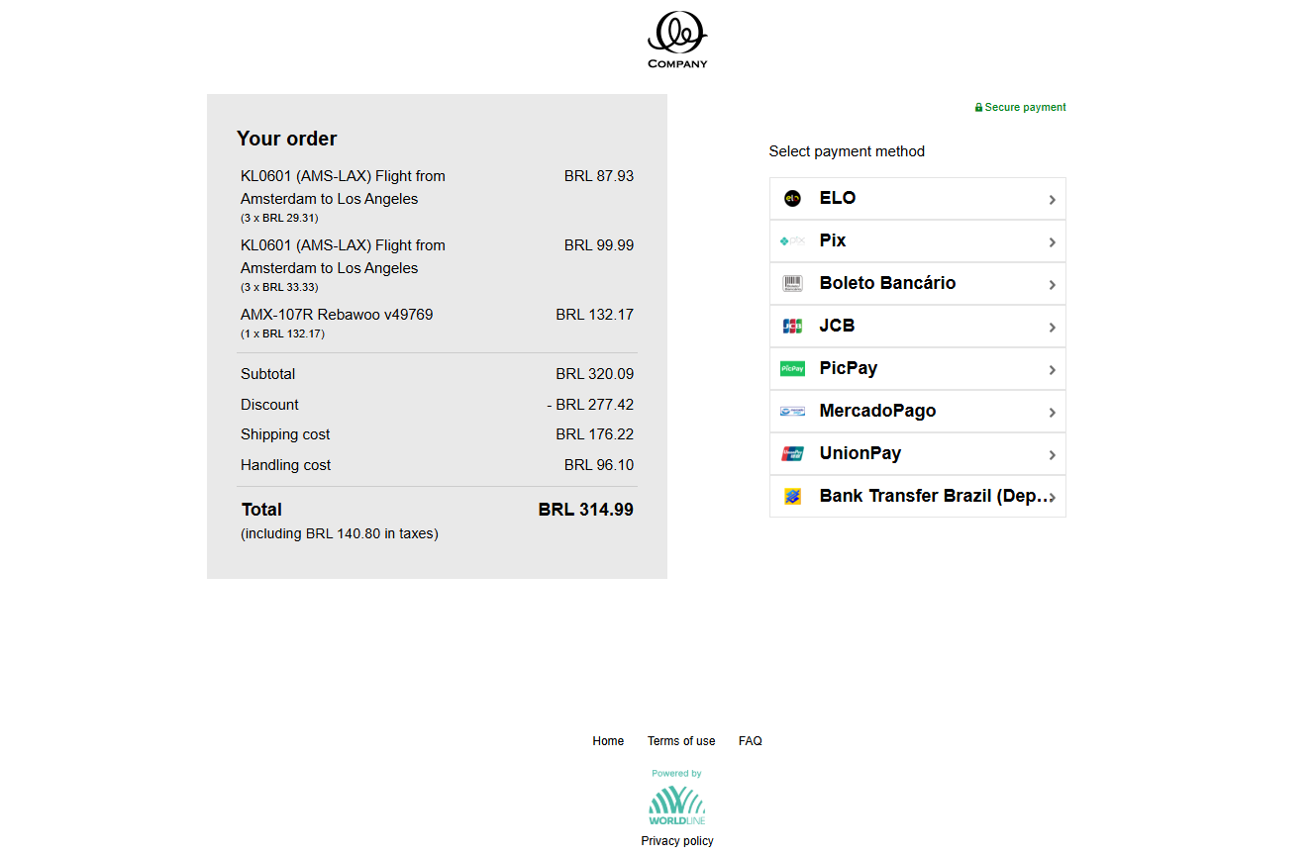Open the Terms of use link
1315x856 pixels.
coord(681,740)
